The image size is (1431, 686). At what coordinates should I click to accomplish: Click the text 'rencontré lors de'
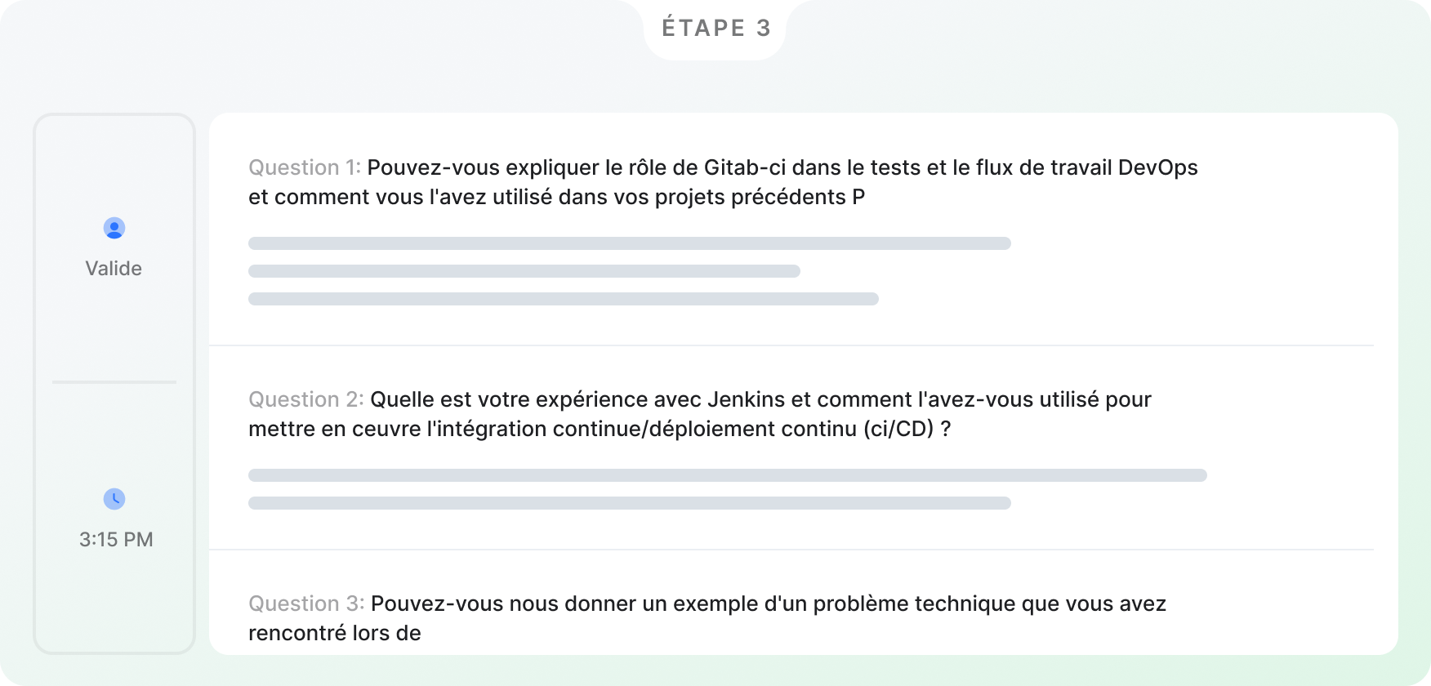(x=335, y=633)
